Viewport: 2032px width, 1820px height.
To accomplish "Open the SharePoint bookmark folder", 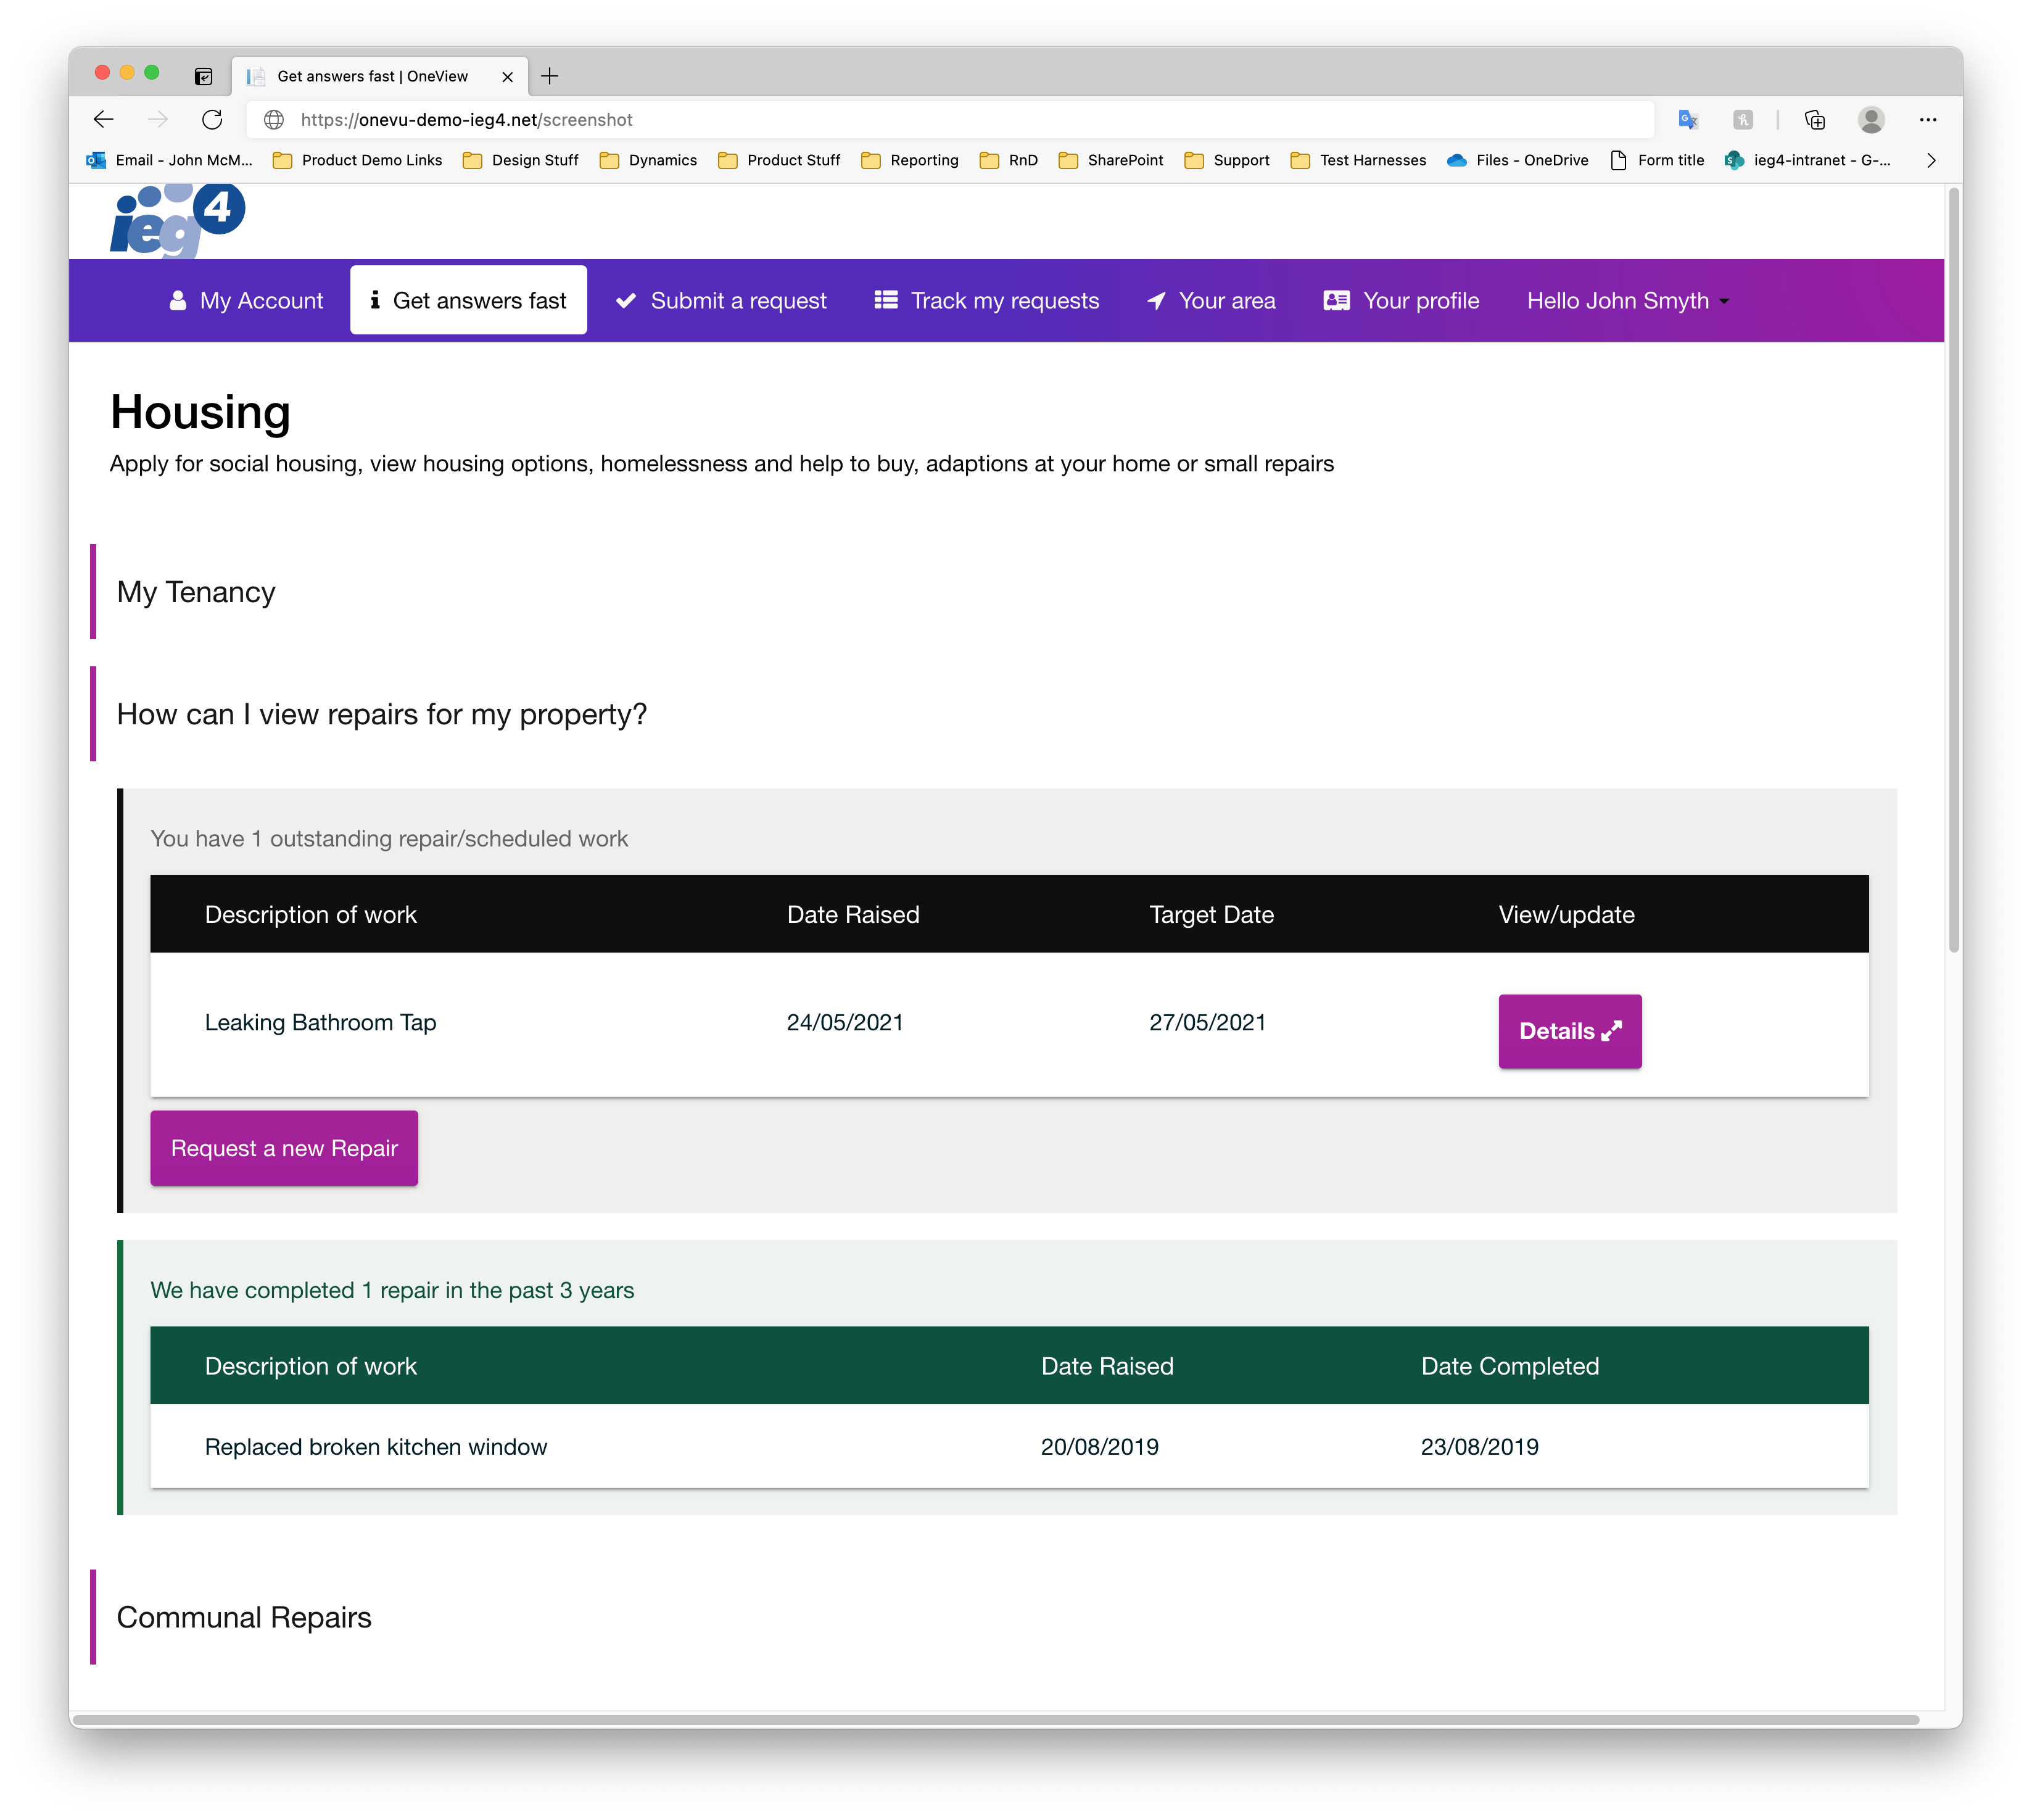I will tap(1111, 160).
